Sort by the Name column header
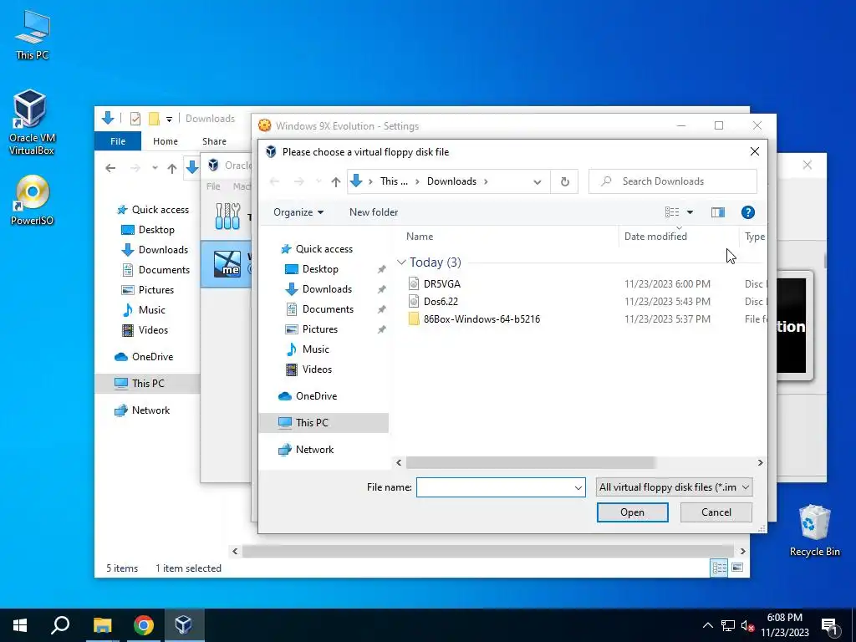856x642 pixels. pos(420,237)
